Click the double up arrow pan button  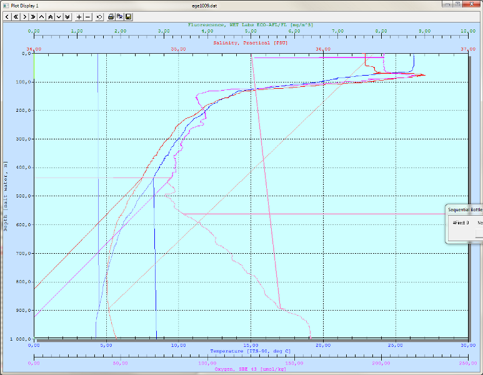pos(50,17)
